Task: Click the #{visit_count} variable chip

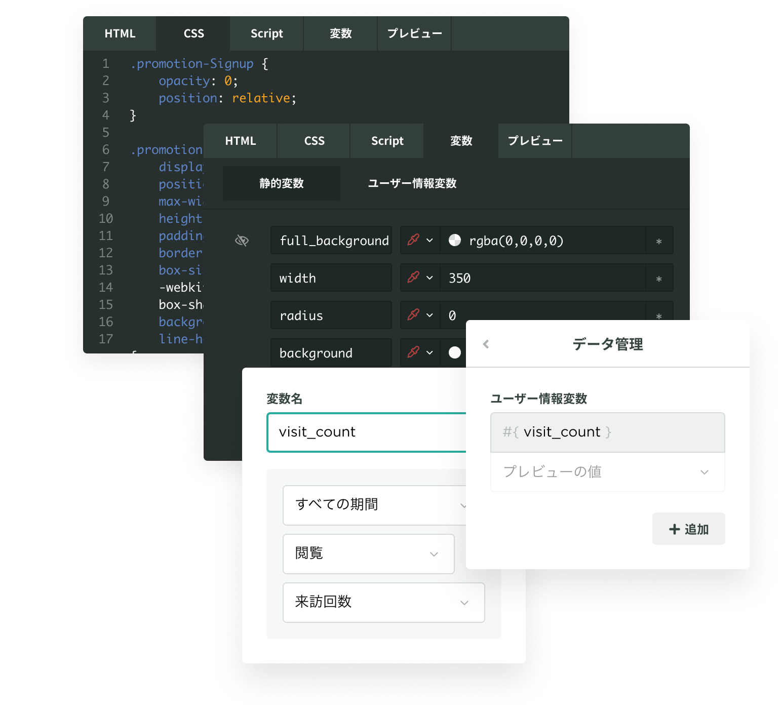Action: point(607,432)
